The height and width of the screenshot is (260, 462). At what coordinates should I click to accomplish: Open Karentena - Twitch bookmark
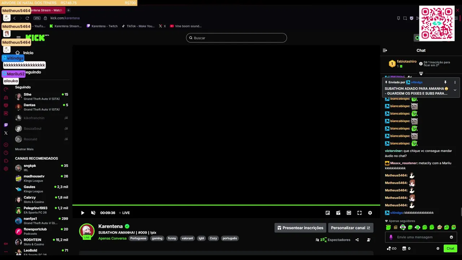tap(102, 26)
